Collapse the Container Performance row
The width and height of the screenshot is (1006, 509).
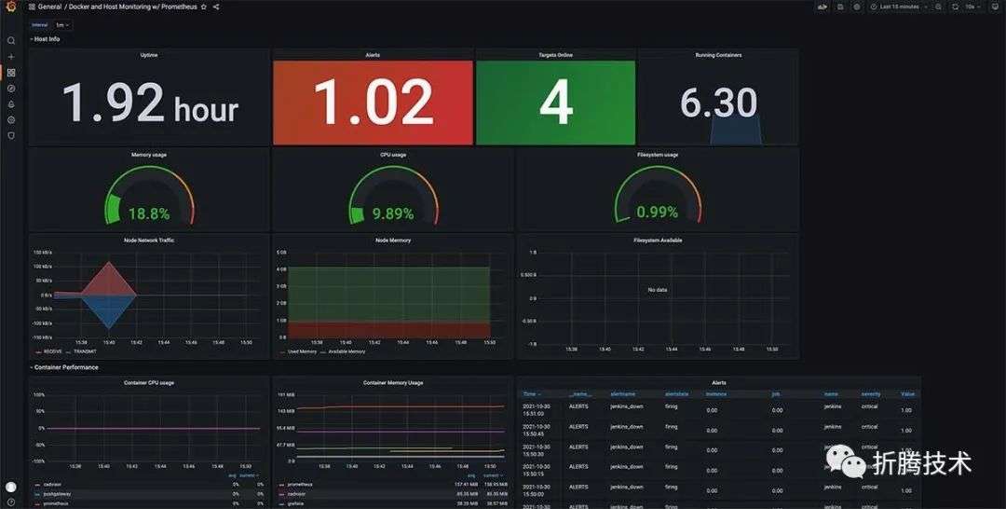click(x=64, y=367)
